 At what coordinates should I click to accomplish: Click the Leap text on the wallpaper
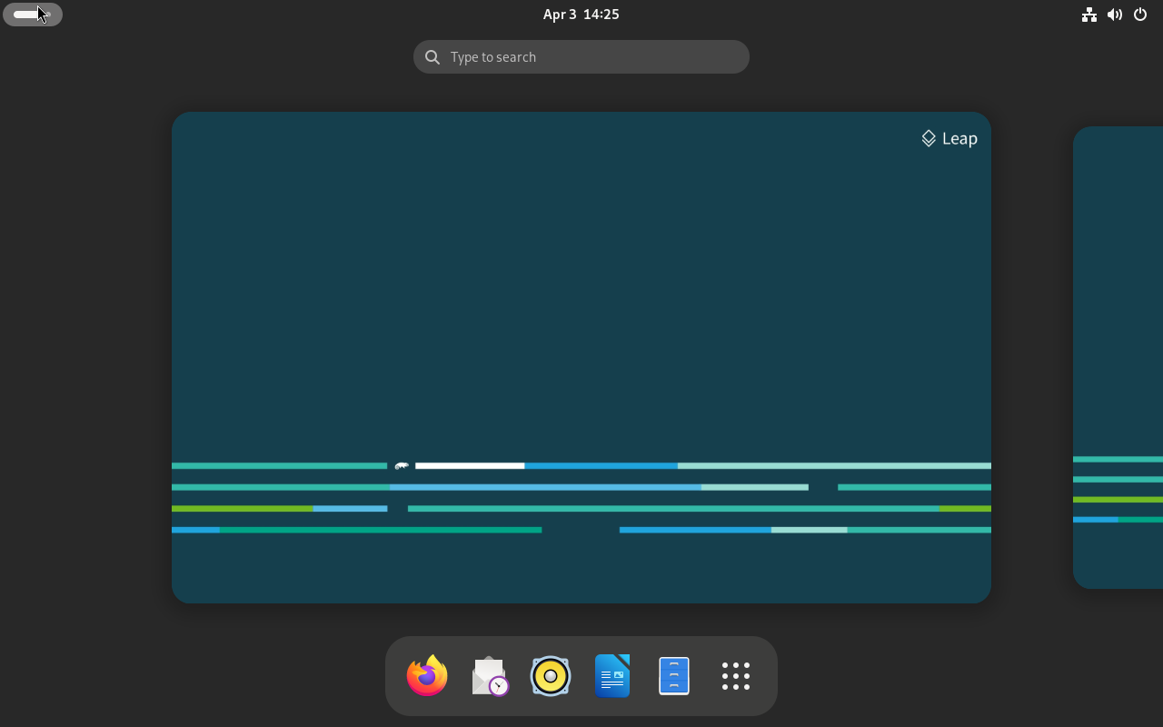[959, 138]
